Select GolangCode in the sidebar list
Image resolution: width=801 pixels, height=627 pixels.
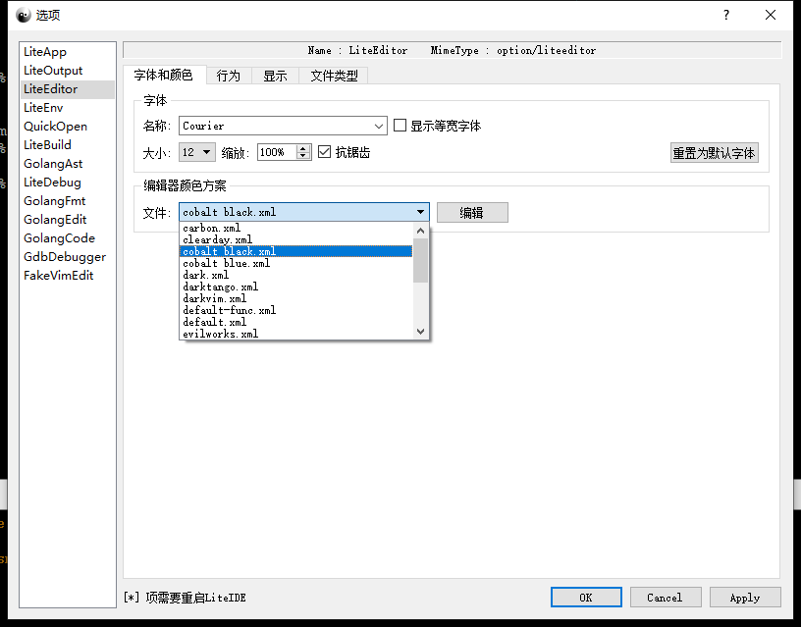[x=68, y=238]
